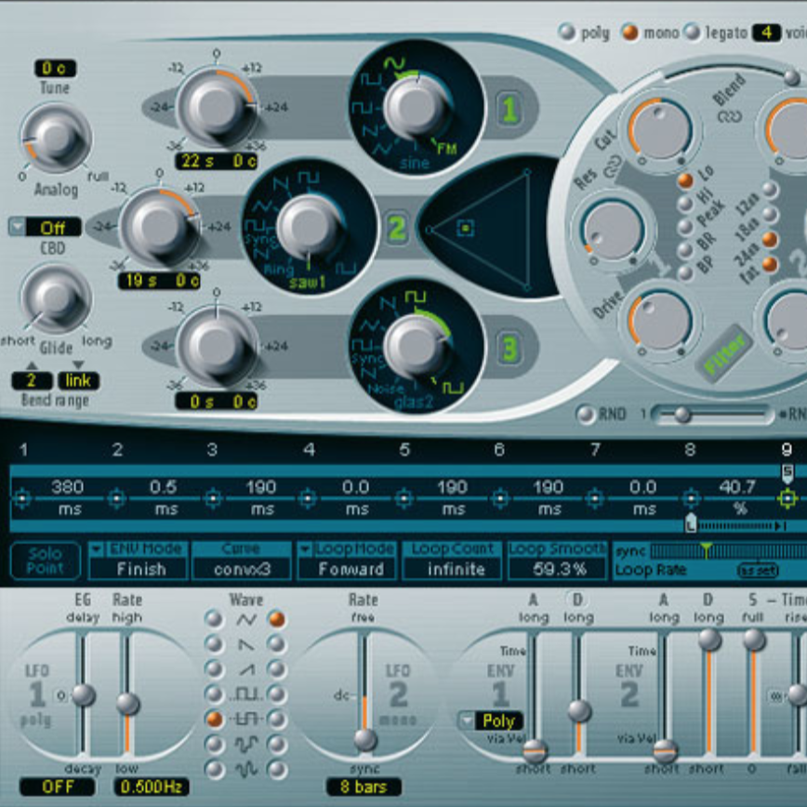807x807 pixels.
Task: Select poly keyboard mode
Action: (566, 33)
